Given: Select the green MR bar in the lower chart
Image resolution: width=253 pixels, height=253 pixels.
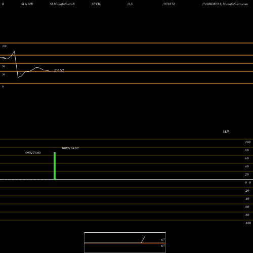Looking at the screenshot, I should (x=55, y=166).
